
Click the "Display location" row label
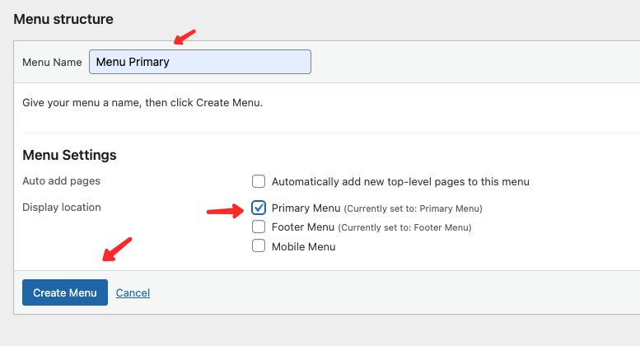(x=62, y=207)
